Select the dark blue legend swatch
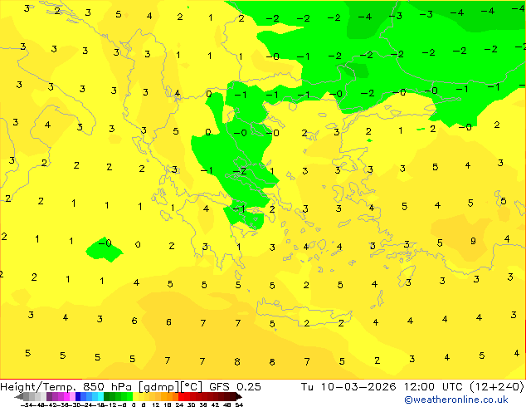 click(78, 396)
